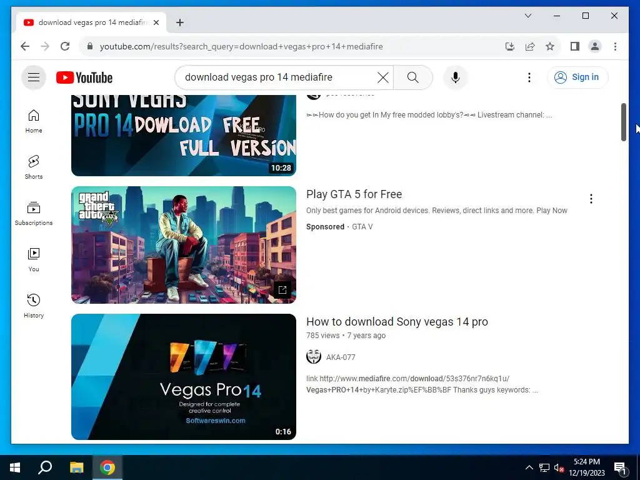Viewport: 640px width, 480px height.
Task: Open external link icon on GTA thumbnail
Action: 282,290
